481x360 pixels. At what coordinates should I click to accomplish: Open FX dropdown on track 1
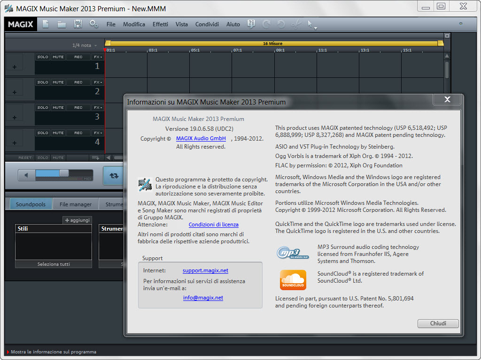click(98, 57)
